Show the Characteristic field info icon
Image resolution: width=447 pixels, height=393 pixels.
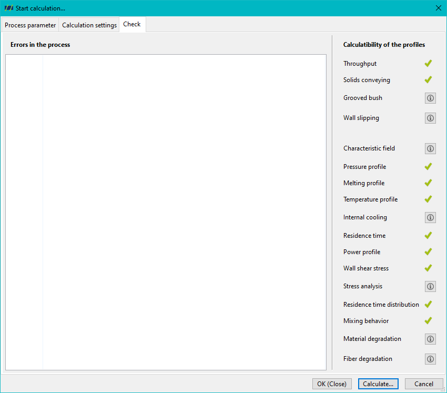[430, 148]
